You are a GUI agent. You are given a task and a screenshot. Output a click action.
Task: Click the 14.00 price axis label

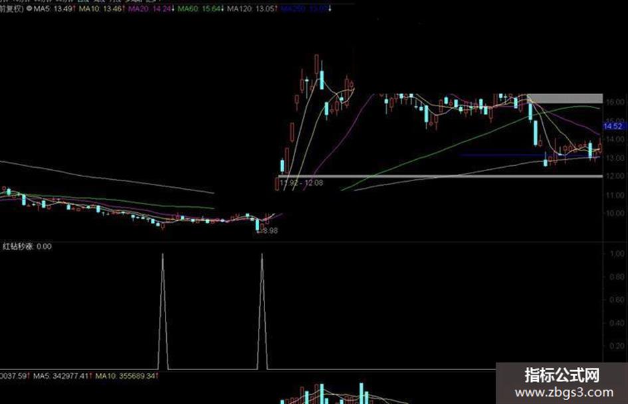pyautogui.click(x=615, y=139)
